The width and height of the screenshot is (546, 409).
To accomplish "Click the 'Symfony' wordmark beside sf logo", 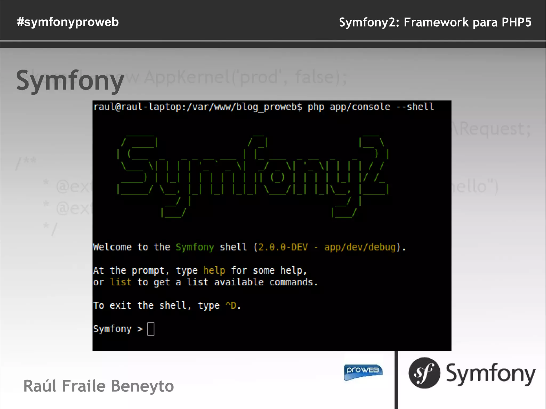I will pos(491,374).
